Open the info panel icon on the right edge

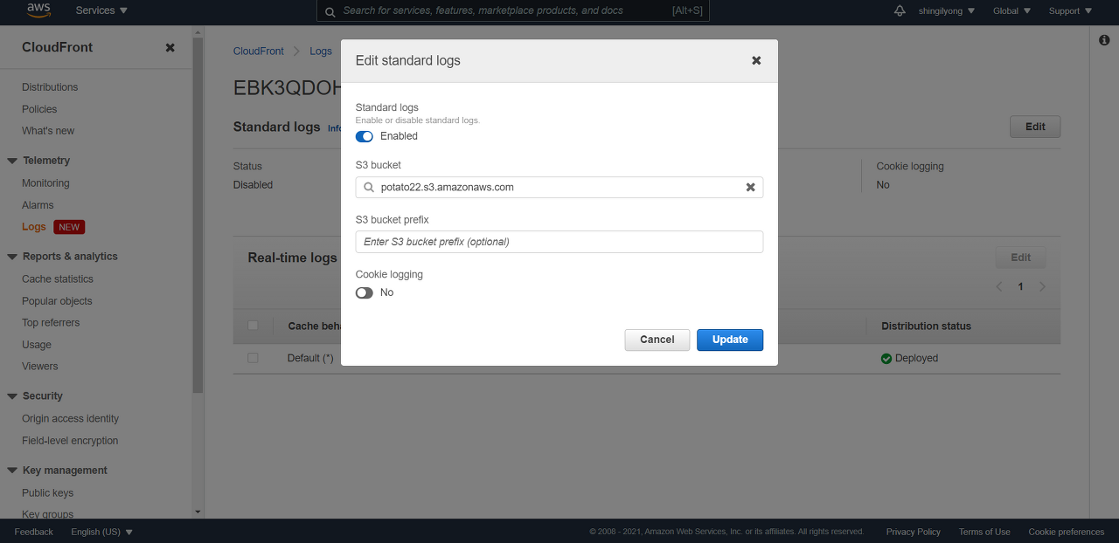(x=1104, y=40)
